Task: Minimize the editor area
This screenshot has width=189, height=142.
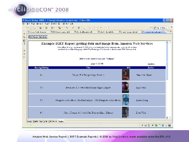Action: point(168,31)
